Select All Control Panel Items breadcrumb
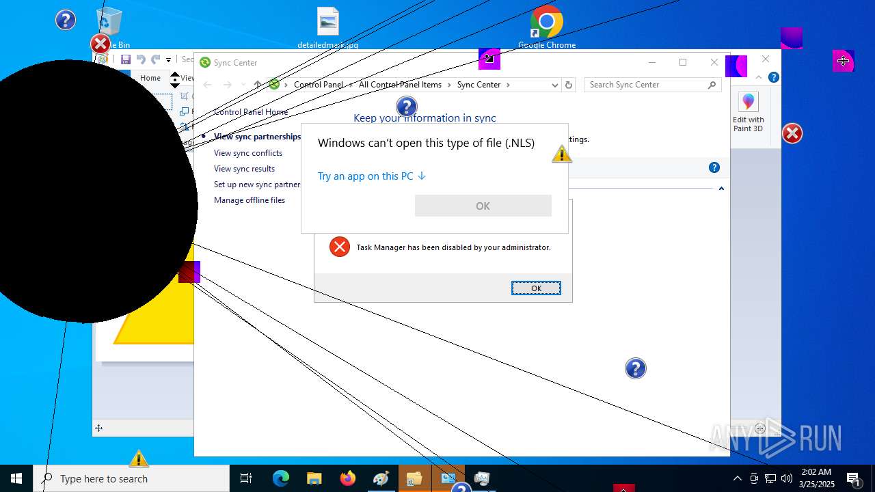This screenshot has width=875, height=492. pos(401,85)
